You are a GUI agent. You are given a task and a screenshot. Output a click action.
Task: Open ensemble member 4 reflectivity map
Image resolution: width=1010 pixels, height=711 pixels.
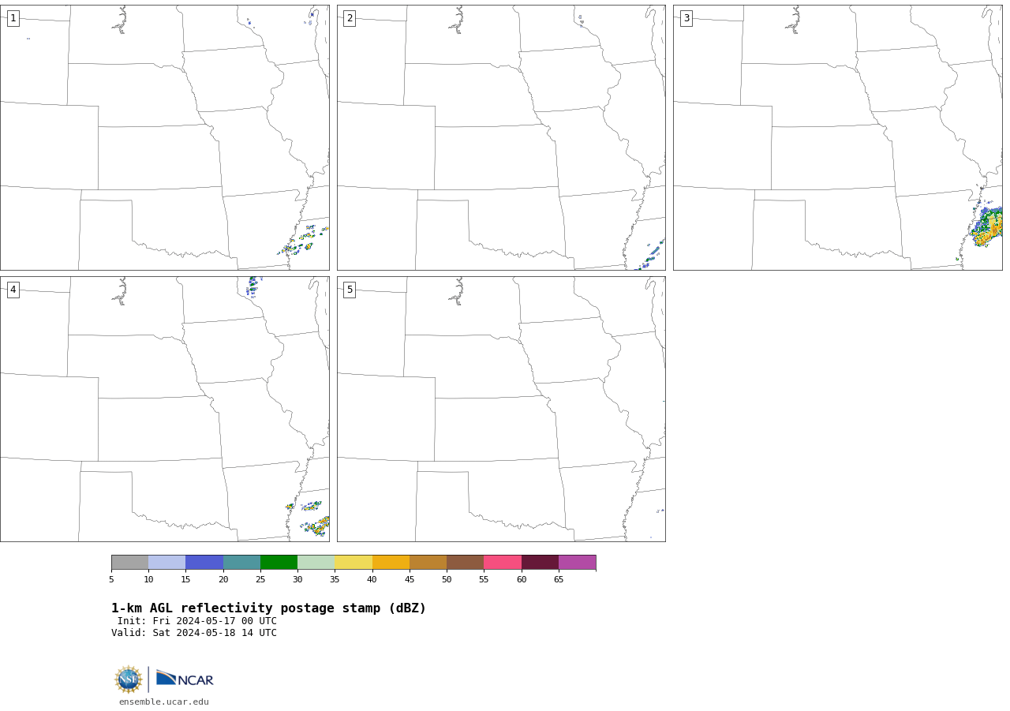tap(165, 409)
